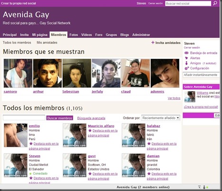The height and width of the screenshot is (191, 222).
Task: Open the Administrar tab
Action: [x=141, y=35]
